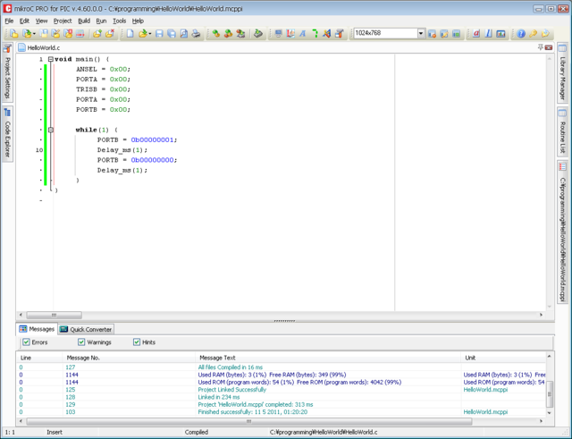Click the blue letter A tool icon
Image resolution: width=572 pixels, height=439 pixels.
(x=302, y=34)
